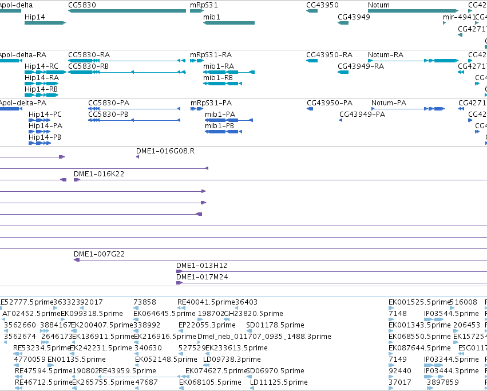The width and height of the screenshot is (487, 391).
Task: Click the EN01135.5prime EST label
Action: tap(77, 360)
